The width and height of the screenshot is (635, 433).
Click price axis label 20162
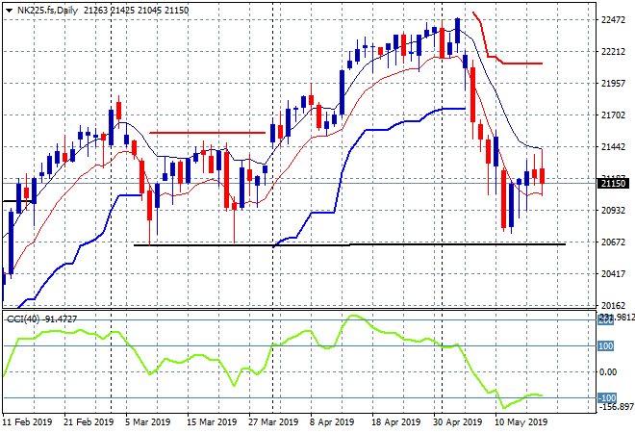(x=613, y=305)
